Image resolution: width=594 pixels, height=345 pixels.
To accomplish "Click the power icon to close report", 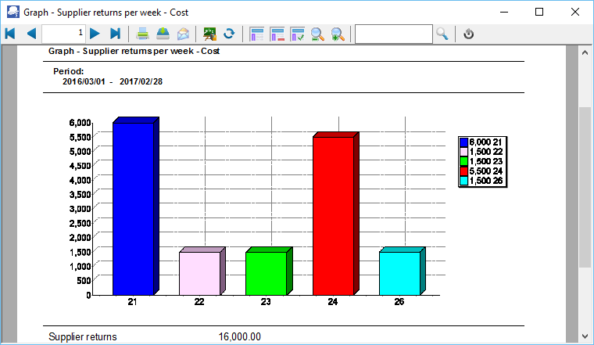I will coord(469,34).
